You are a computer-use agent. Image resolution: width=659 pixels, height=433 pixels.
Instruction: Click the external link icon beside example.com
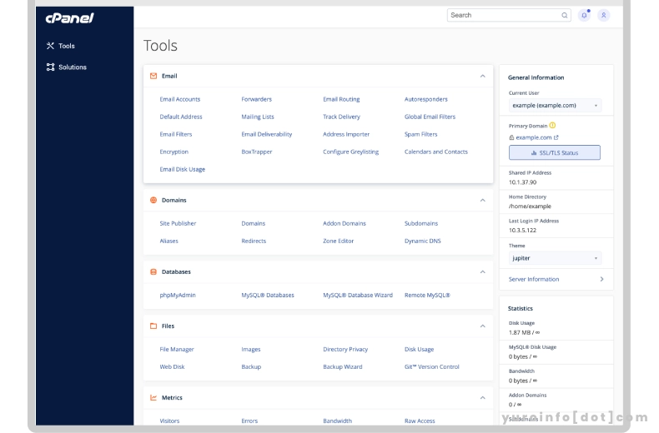[x=556, y=137]
